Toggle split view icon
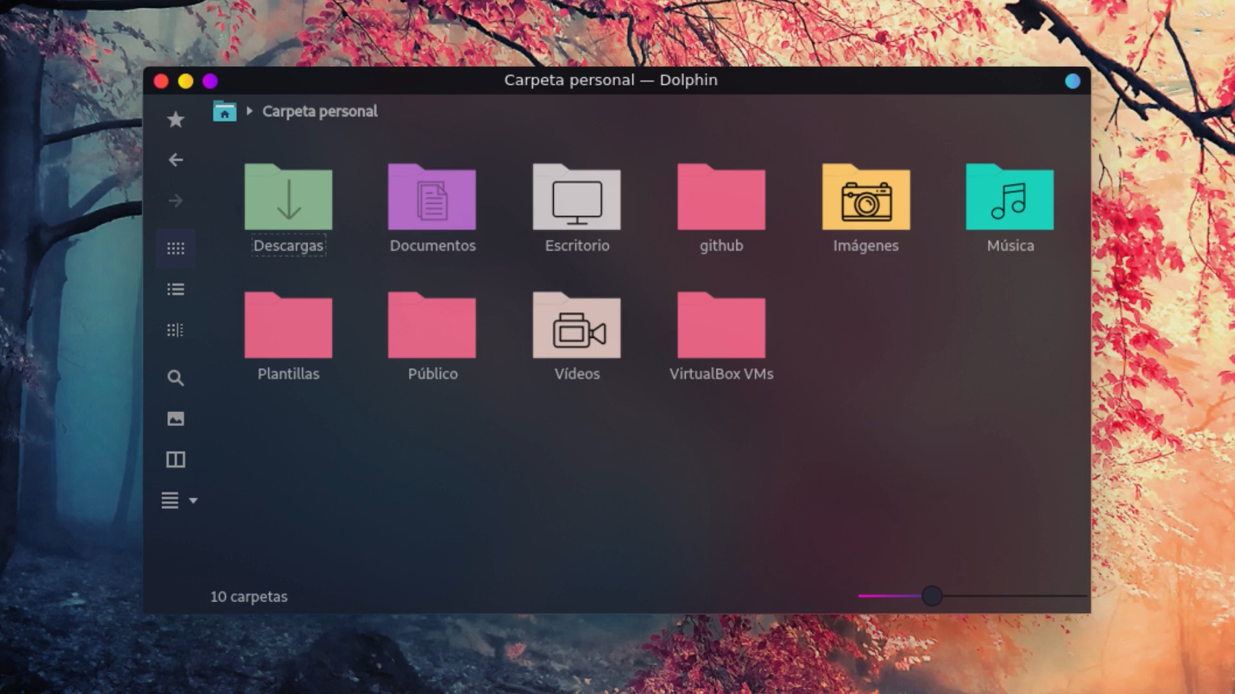1235x694 pixels. coord(176,459)
